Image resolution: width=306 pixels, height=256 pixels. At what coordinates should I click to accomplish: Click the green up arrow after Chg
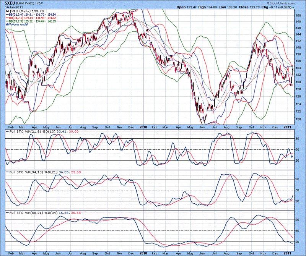coord(293,7)
